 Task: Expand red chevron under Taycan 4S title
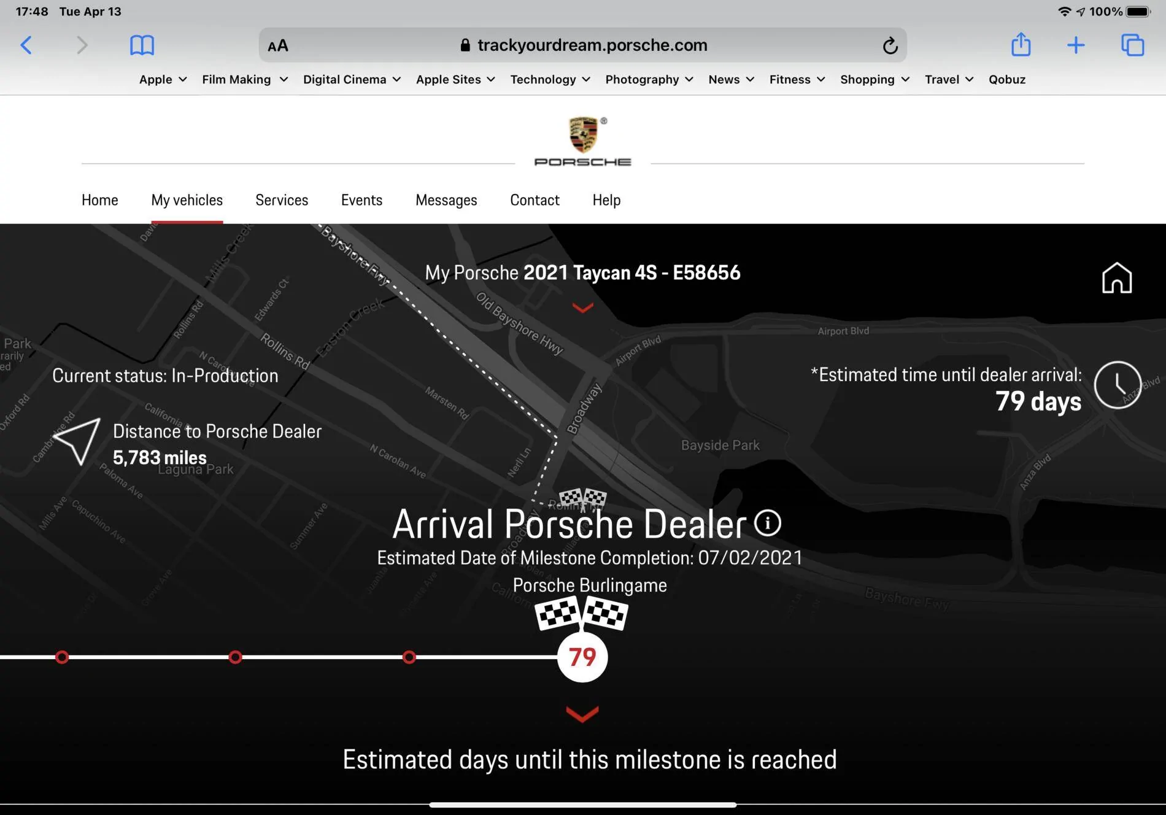pos(582,307)
